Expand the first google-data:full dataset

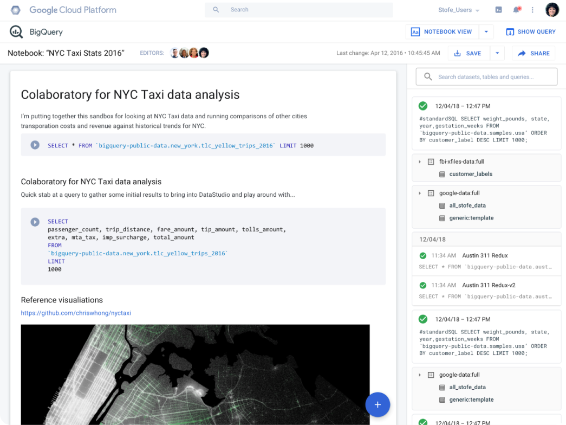(x=420, y=193)
